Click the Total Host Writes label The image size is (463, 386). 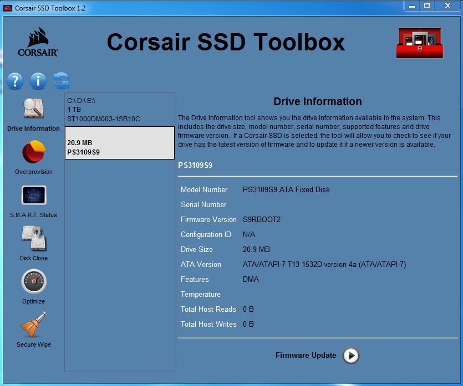coord(208,325)
